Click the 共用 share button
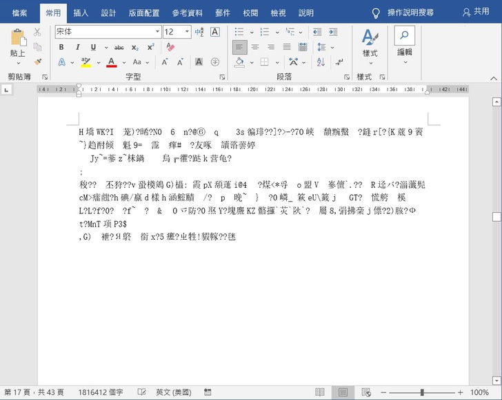The width and height of the screenshot is (502, 400). [475, 12]
